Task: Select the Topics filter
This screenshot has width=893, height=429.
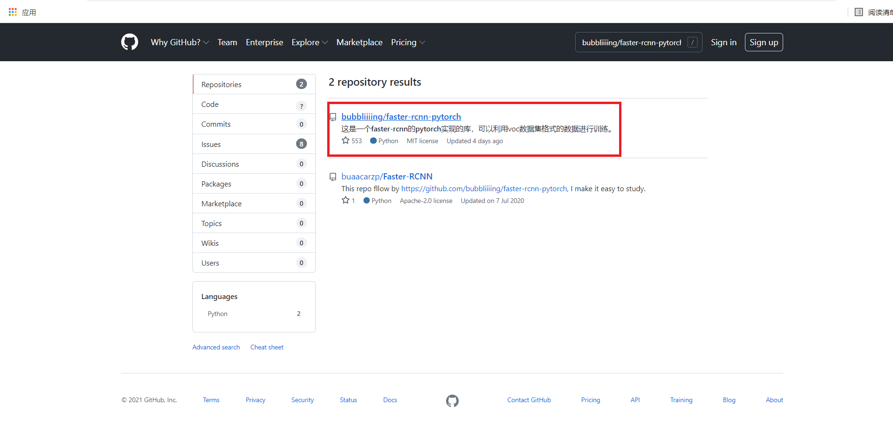Action: pyautogui.click(x=254, y=223)
